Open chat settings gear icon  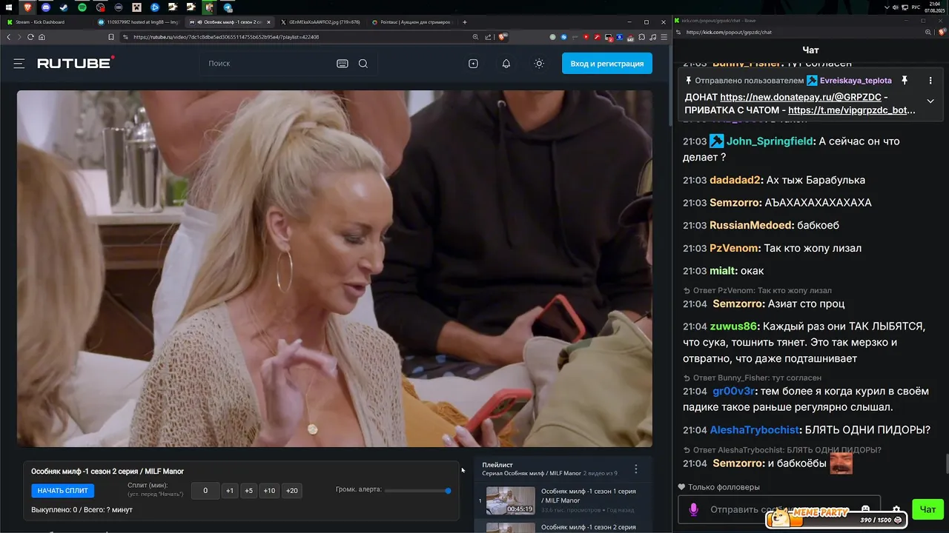point(896,509)
